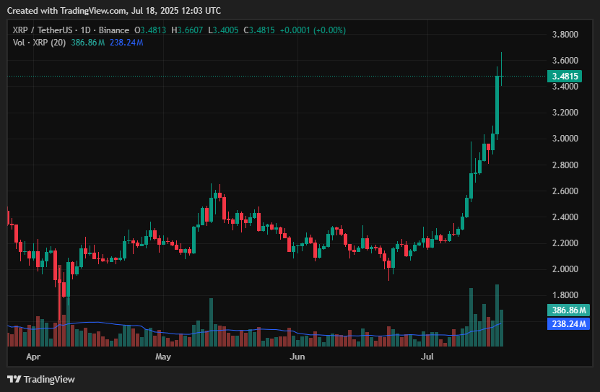The height and width of the screenshot is (392, 600).
Task: Click the 2.8000 price axis label
Action: (x=565, y=165)
